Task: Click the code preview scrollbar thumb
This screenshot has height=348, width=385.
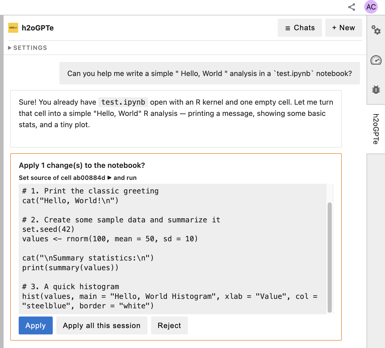Action: [x=330, y=257]
